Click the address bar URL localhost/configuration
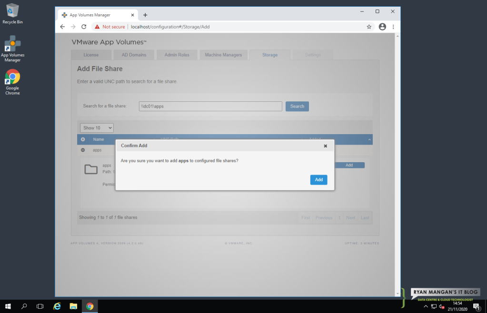The image size is (487, 313). click(170, 27)
